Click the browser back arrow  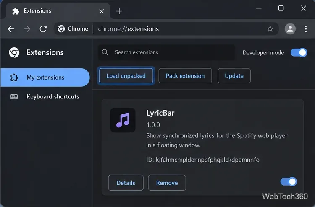click(11, 29)
